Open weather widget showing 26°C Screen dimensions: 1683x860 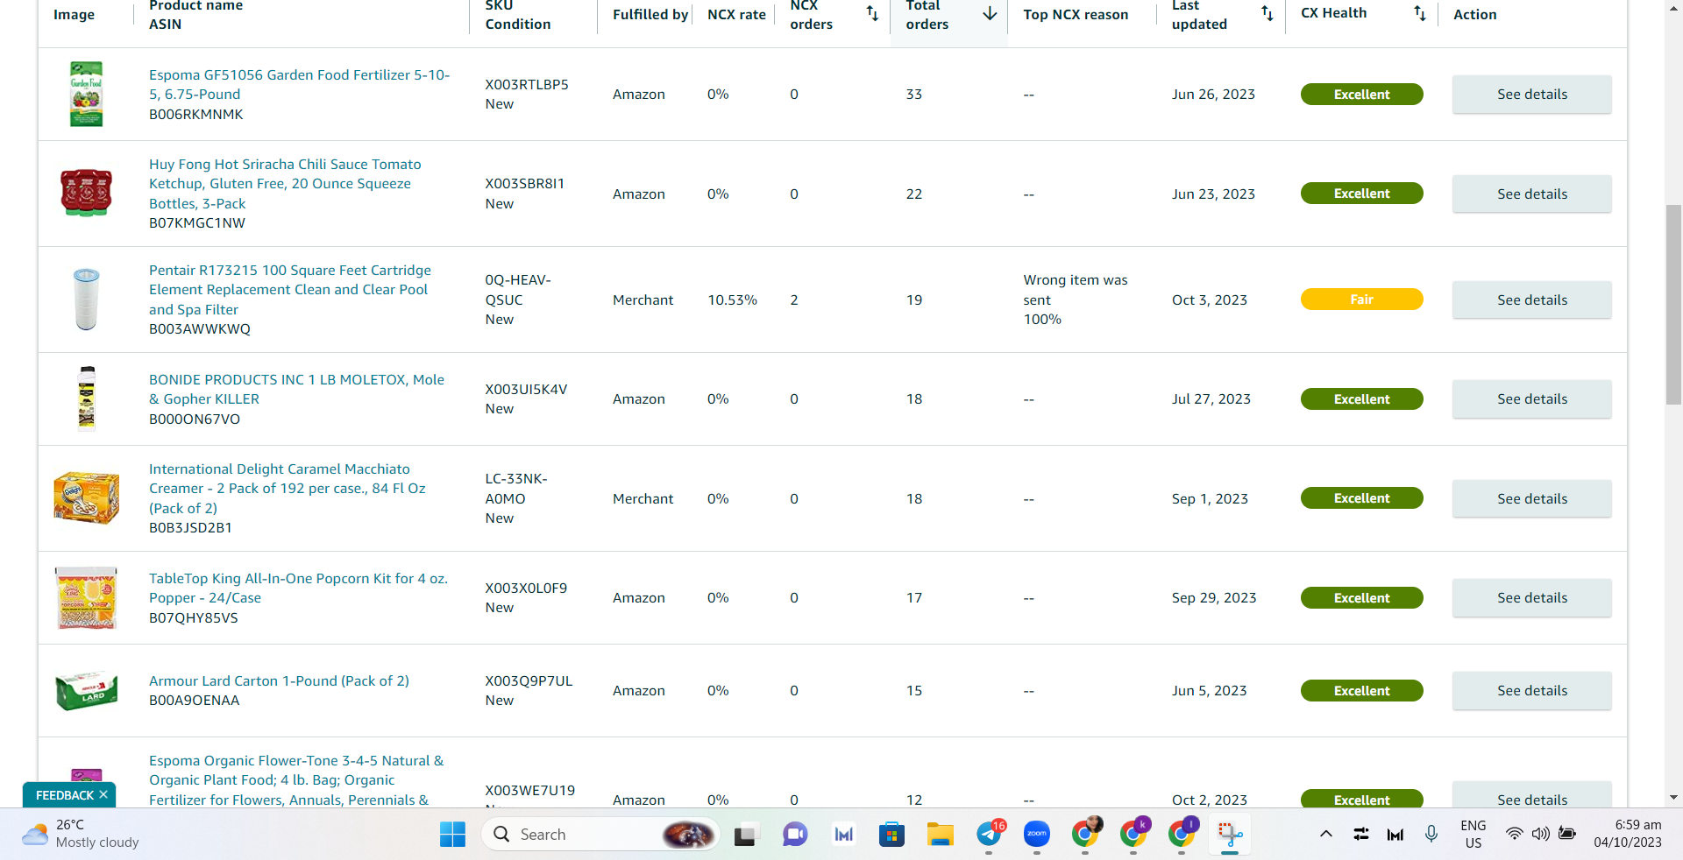[81, 834]
